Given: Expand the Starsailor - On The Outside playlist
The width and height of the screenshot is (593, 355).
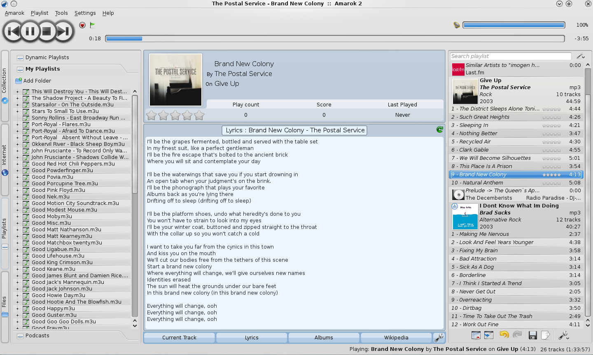Looking at the screenshot, I should pos(17,105).
